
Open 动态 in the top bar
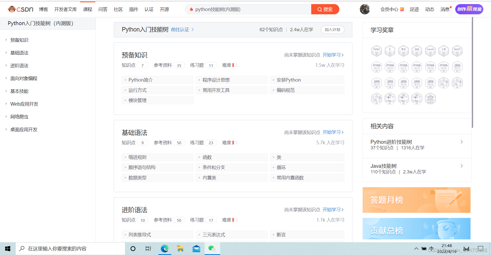[430, 9]
